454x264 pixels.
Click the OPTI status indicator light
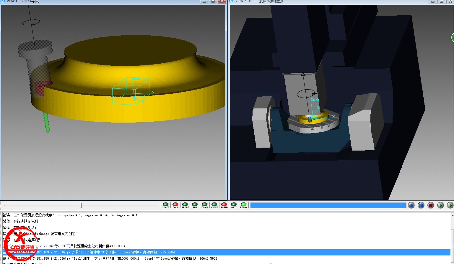click(x=234, y=204)
